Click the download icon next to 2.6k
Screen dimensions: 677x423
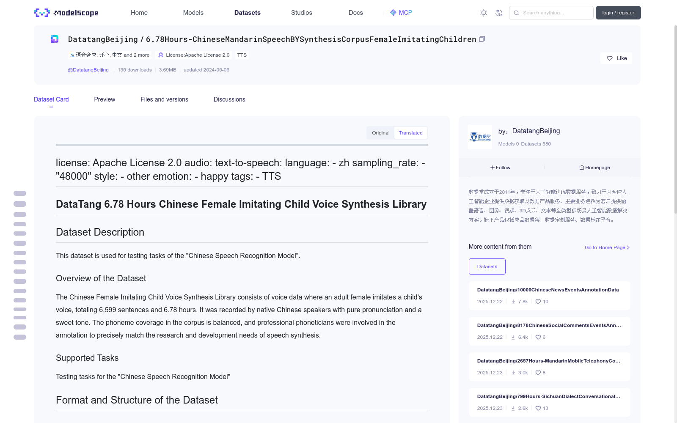[x=513, y=408]
